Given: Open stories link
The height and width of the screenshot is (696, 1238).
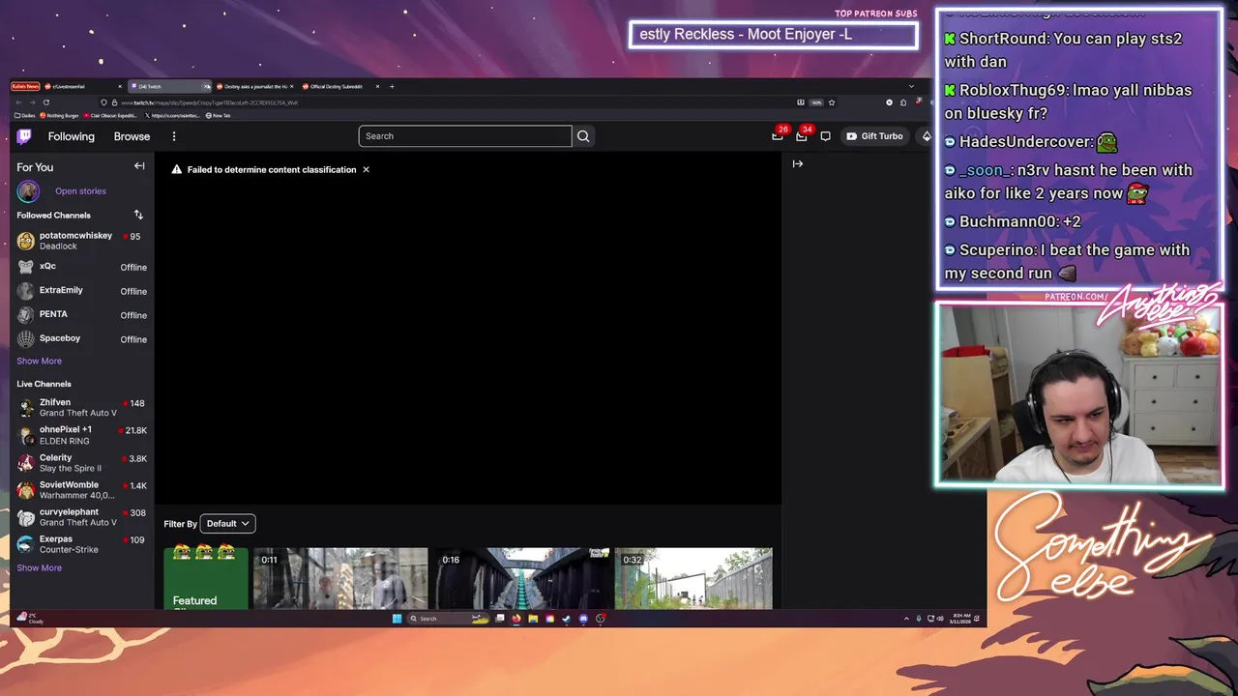Looking at the screenshot, I should click(x=80, y=190).
